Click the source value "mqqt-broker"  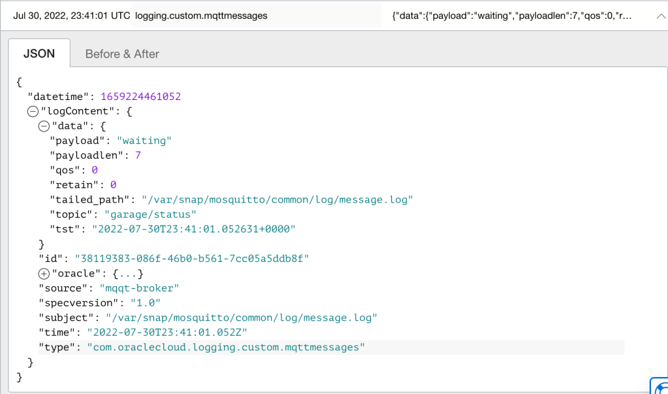pos(139,288)
